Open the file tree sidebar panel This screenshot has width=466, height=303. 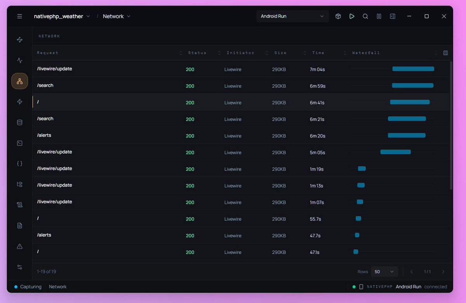[x=19, y=184]
